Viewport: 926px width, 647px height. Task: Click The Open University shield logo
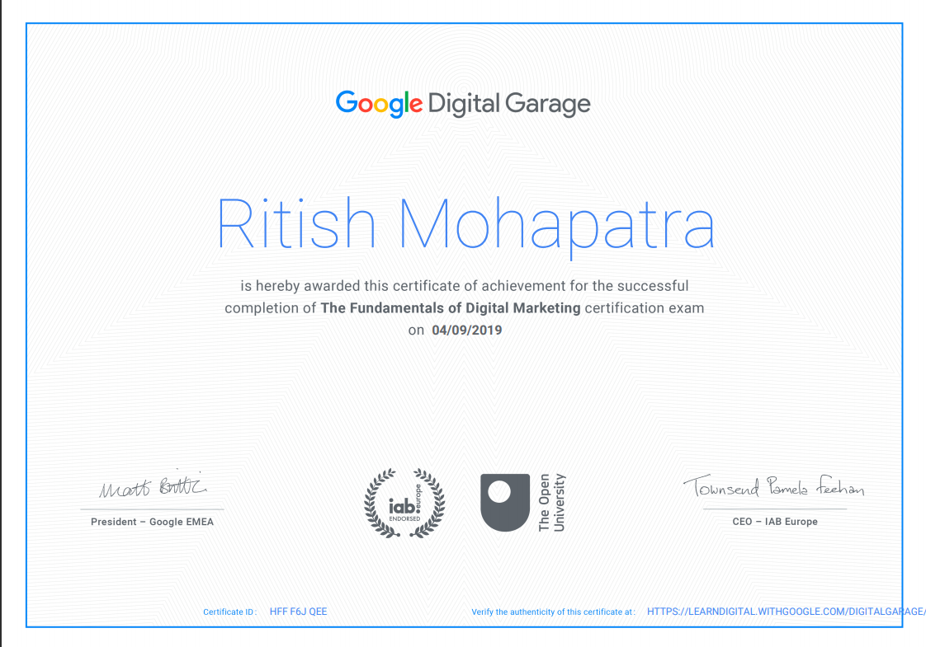(x=505, y=503)
